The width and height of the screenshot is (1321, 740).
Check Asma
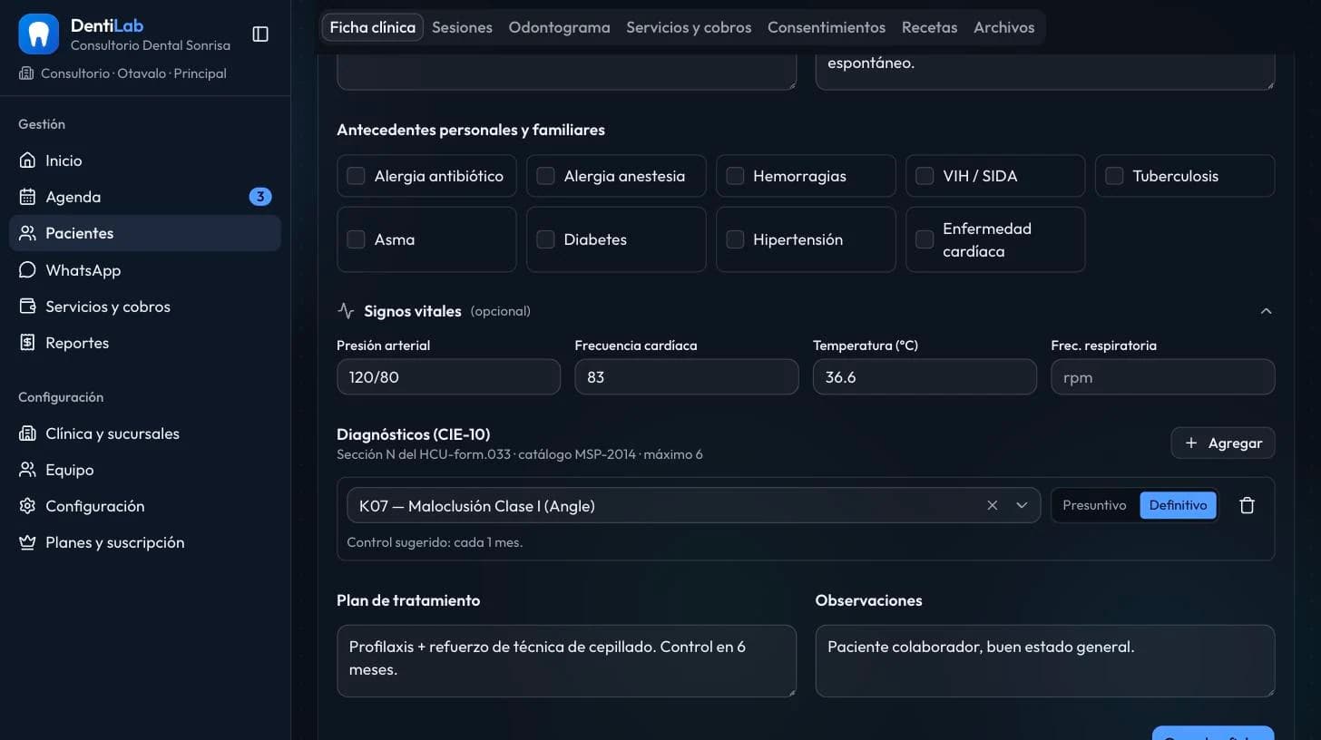click(357, 239)
